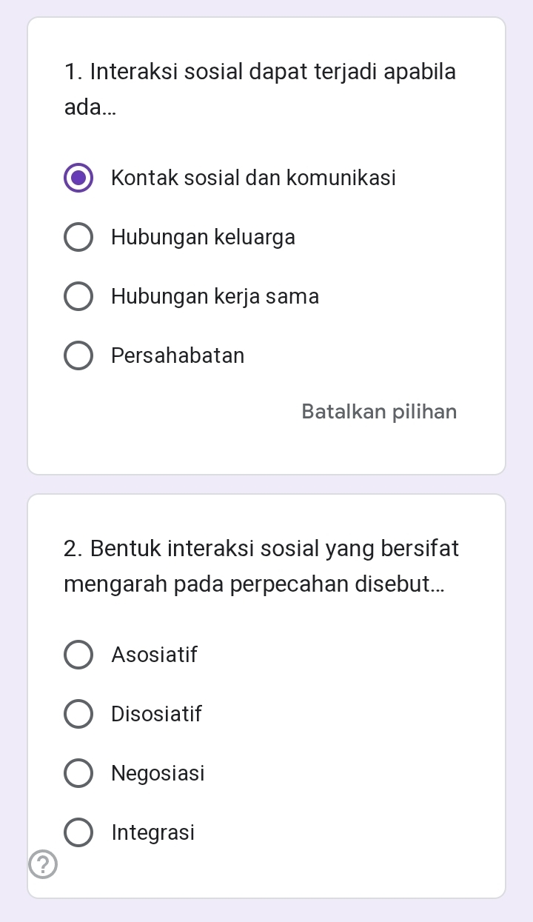Pick the Negosiasi radio button
The image size is (533, 922).
click(78, 774)
